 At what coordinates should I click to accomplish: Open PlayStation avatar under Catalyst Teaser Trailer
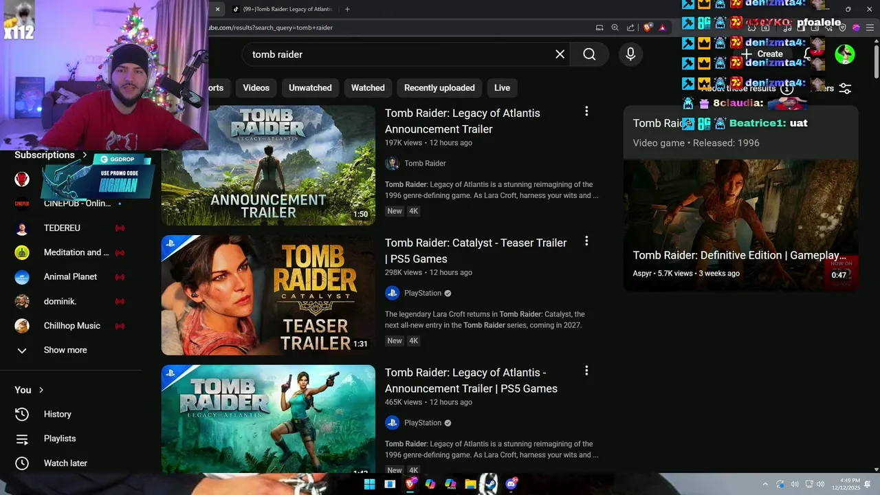point(392,293)
